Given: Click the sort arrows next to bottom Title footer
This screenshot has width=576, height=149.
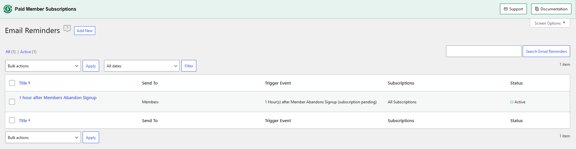Looking at the screenshot, I should pos(29,120).
